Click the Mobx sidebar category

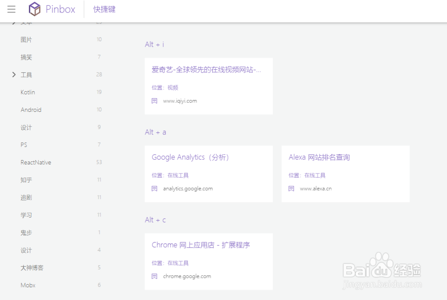[28, 285]
